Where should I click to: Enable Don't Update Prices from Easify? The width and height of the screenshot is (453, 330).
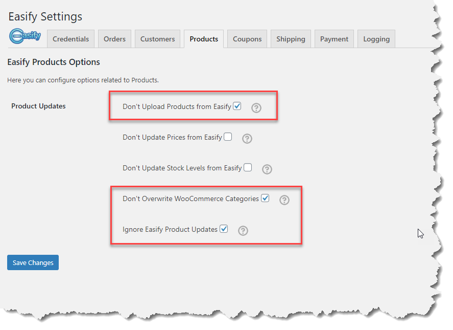[x=228, y=137]
